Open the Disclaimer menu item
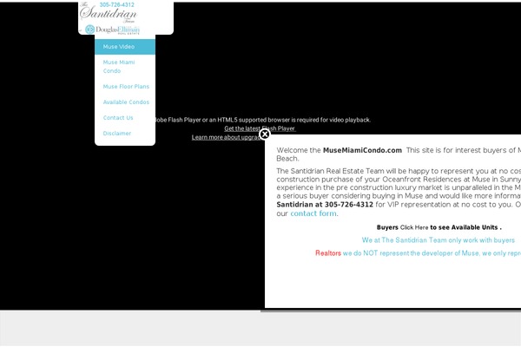521x347 pixels. 125,134
